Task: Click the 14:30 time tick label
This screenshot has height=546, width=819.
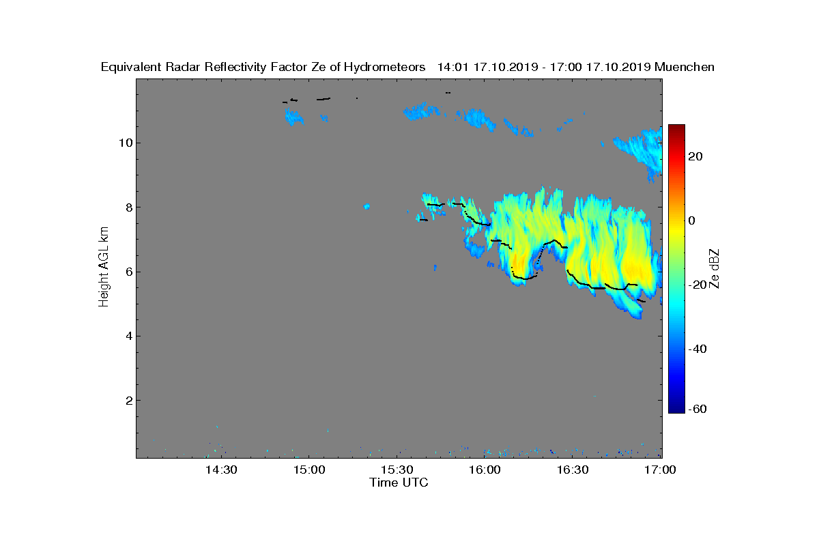Action: pyautogui.click(x=221, y=470)
